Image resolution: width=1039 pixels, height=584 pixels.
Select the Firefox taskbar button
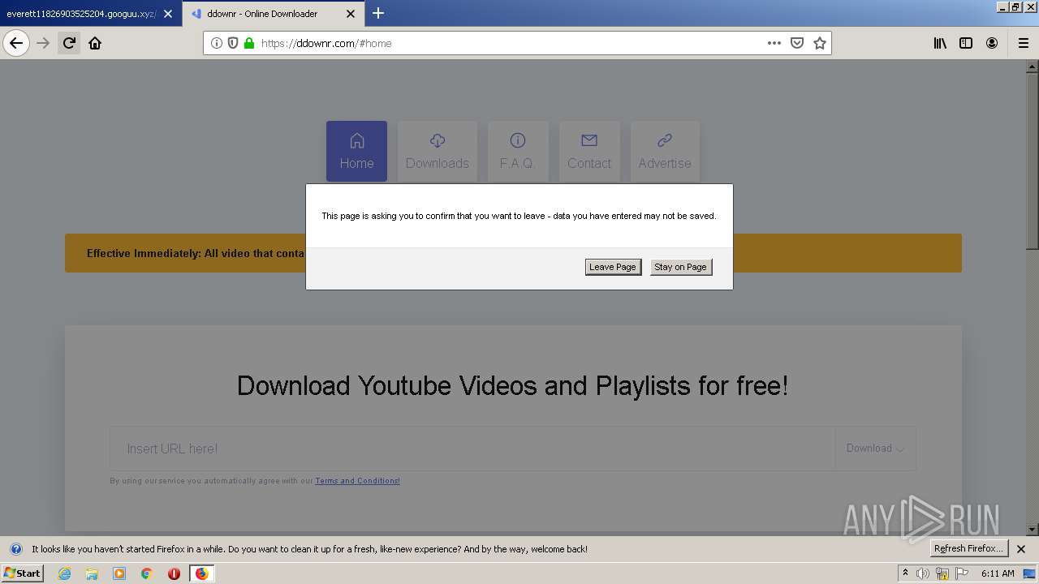point(201,573)
